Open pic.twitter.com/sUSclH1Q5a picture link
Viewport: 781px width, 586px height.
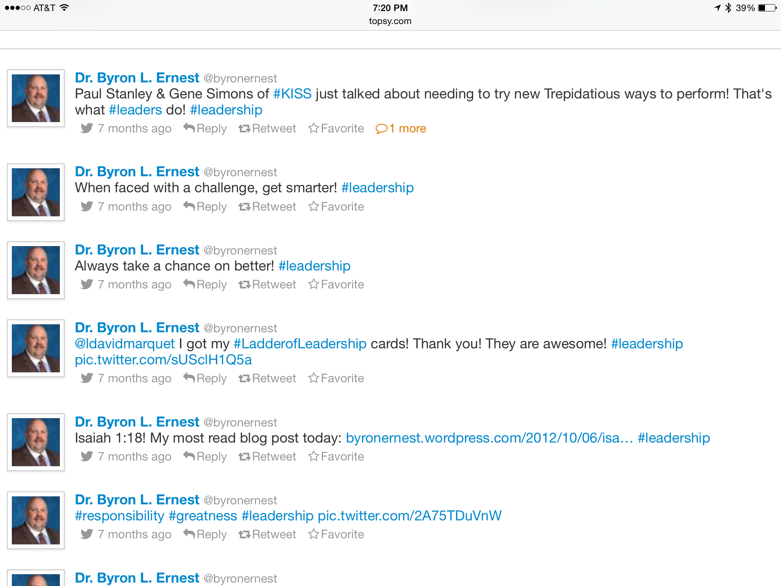[x=163, y=360]
